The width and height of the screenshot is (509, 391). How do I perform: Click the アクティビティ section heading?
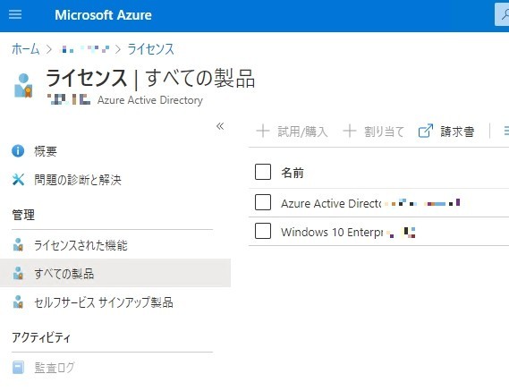click(x=41, y=337)
